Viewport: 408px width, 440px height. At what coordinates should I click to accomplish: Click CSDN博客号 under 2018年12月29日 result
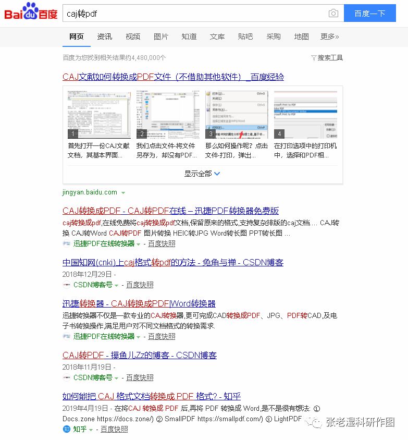(93, 285)
